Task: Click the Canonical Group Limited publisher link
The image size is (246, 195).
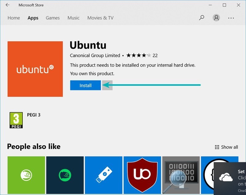Action: click(95, 56)
